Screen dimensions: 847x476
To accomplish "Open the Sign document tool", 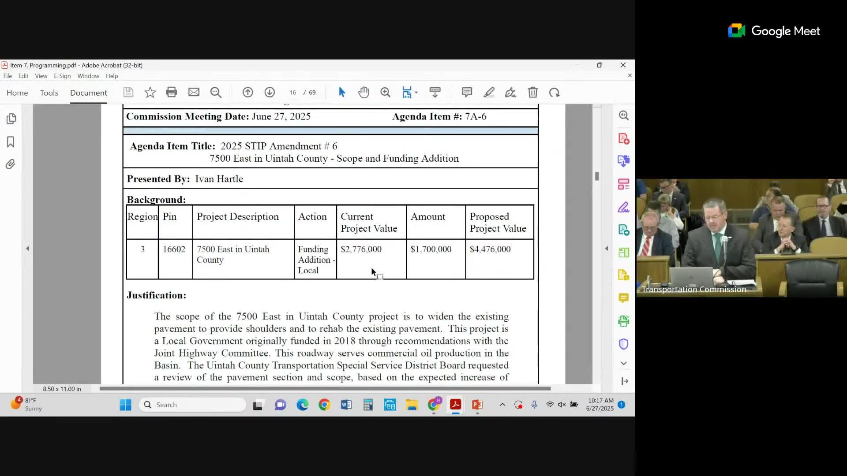I will point(510,93).
